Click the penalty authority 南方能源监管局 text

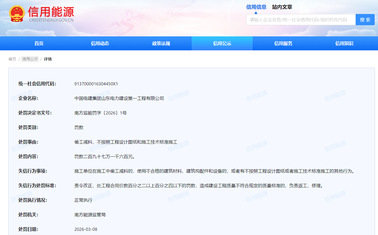[90, 215]
